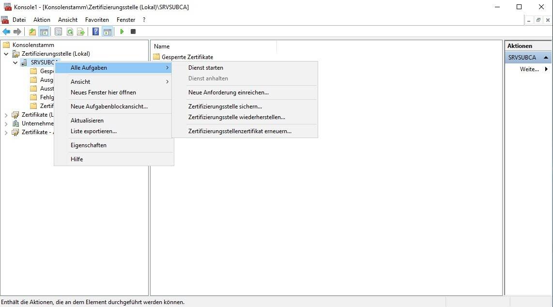Click the back arrow toolbar icon

(6, 32)
